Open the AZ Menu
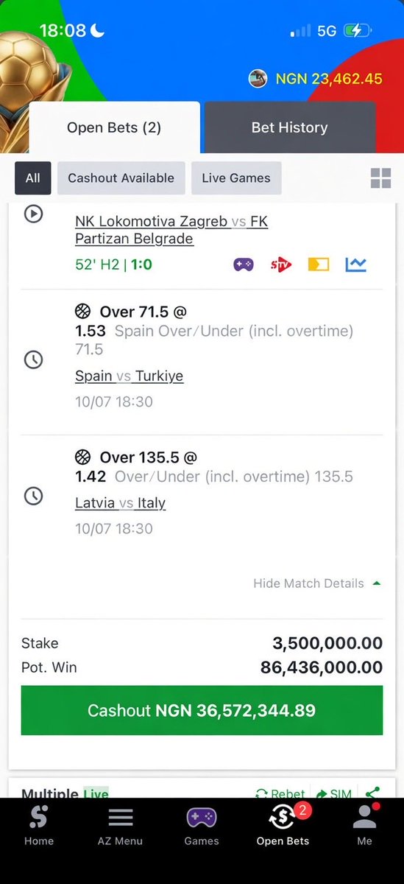Viewport: 404px width, 884px height. pos(120,826)
